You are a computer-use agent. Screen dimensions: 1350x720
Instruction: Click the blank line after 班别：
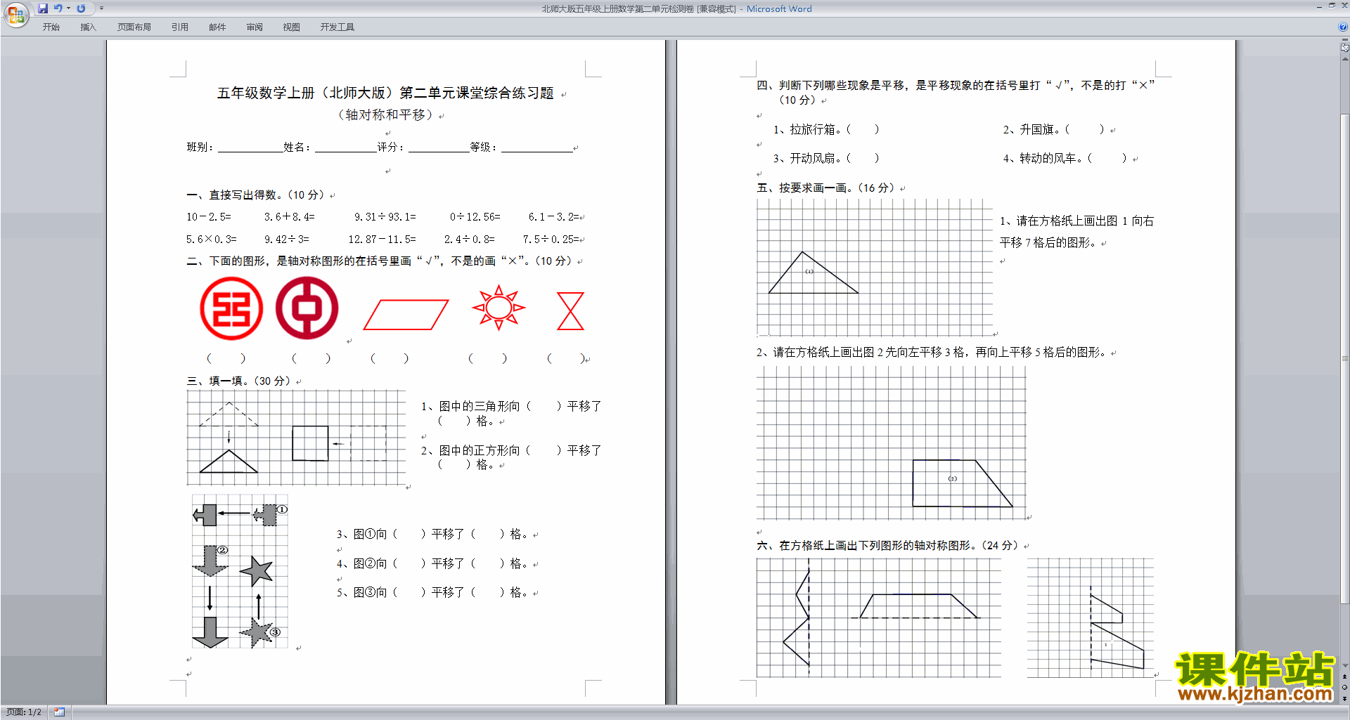click(x=250, y=148)
